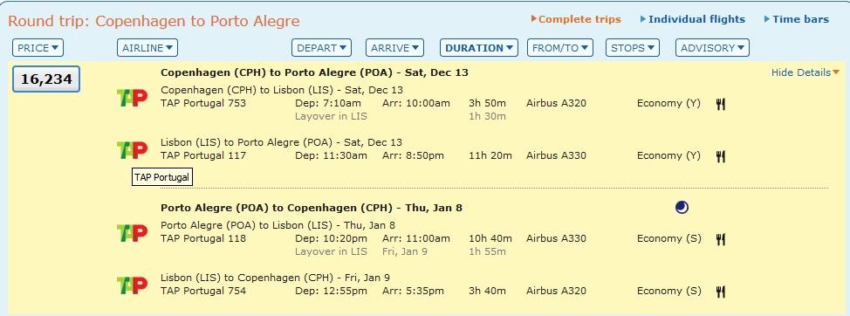Click meal icon for flight 754
Screen dimensions: 850x316
point(721,292)
